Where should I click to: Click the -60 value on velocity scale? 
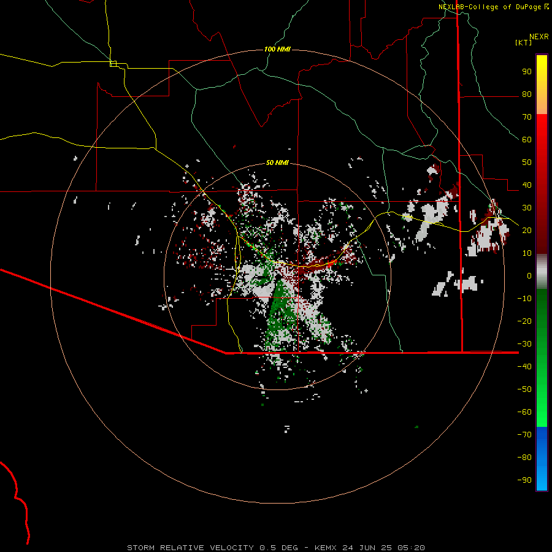[524, 412]
